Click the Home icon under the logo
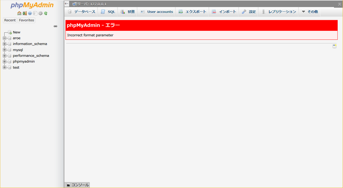The image size is (343, 188). coord(19,13)
